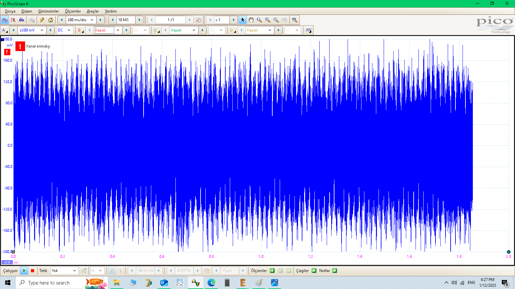Screen dimensions: 515x289
Task: Open Channel D Kapalı range dropdown
Action: 270,30
